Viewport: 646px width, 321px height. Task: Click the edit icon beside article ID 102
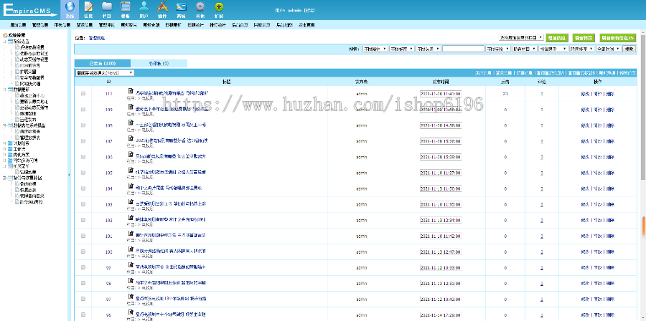coord(131,218)
